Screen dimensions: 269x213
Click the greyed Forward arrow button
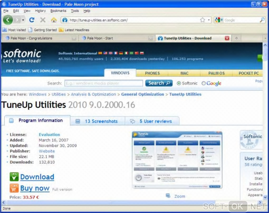pos(17,20)
